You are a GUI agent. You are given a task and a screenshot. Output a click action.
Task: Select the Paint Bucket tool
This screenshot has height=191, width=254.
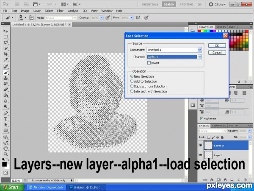(x=6, y=95)
